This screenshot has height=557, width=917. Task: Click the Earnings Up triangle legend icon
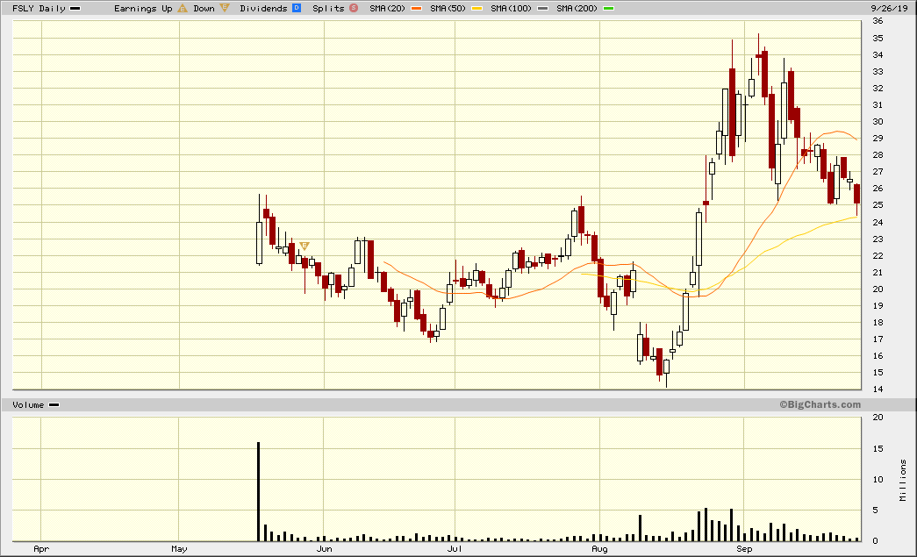pos(183,8)
